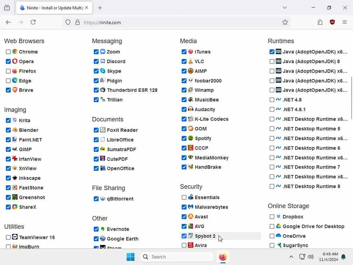This screenshot has width=353, height=265.
Task: Click the Brave lion icon
Action: 15,90
